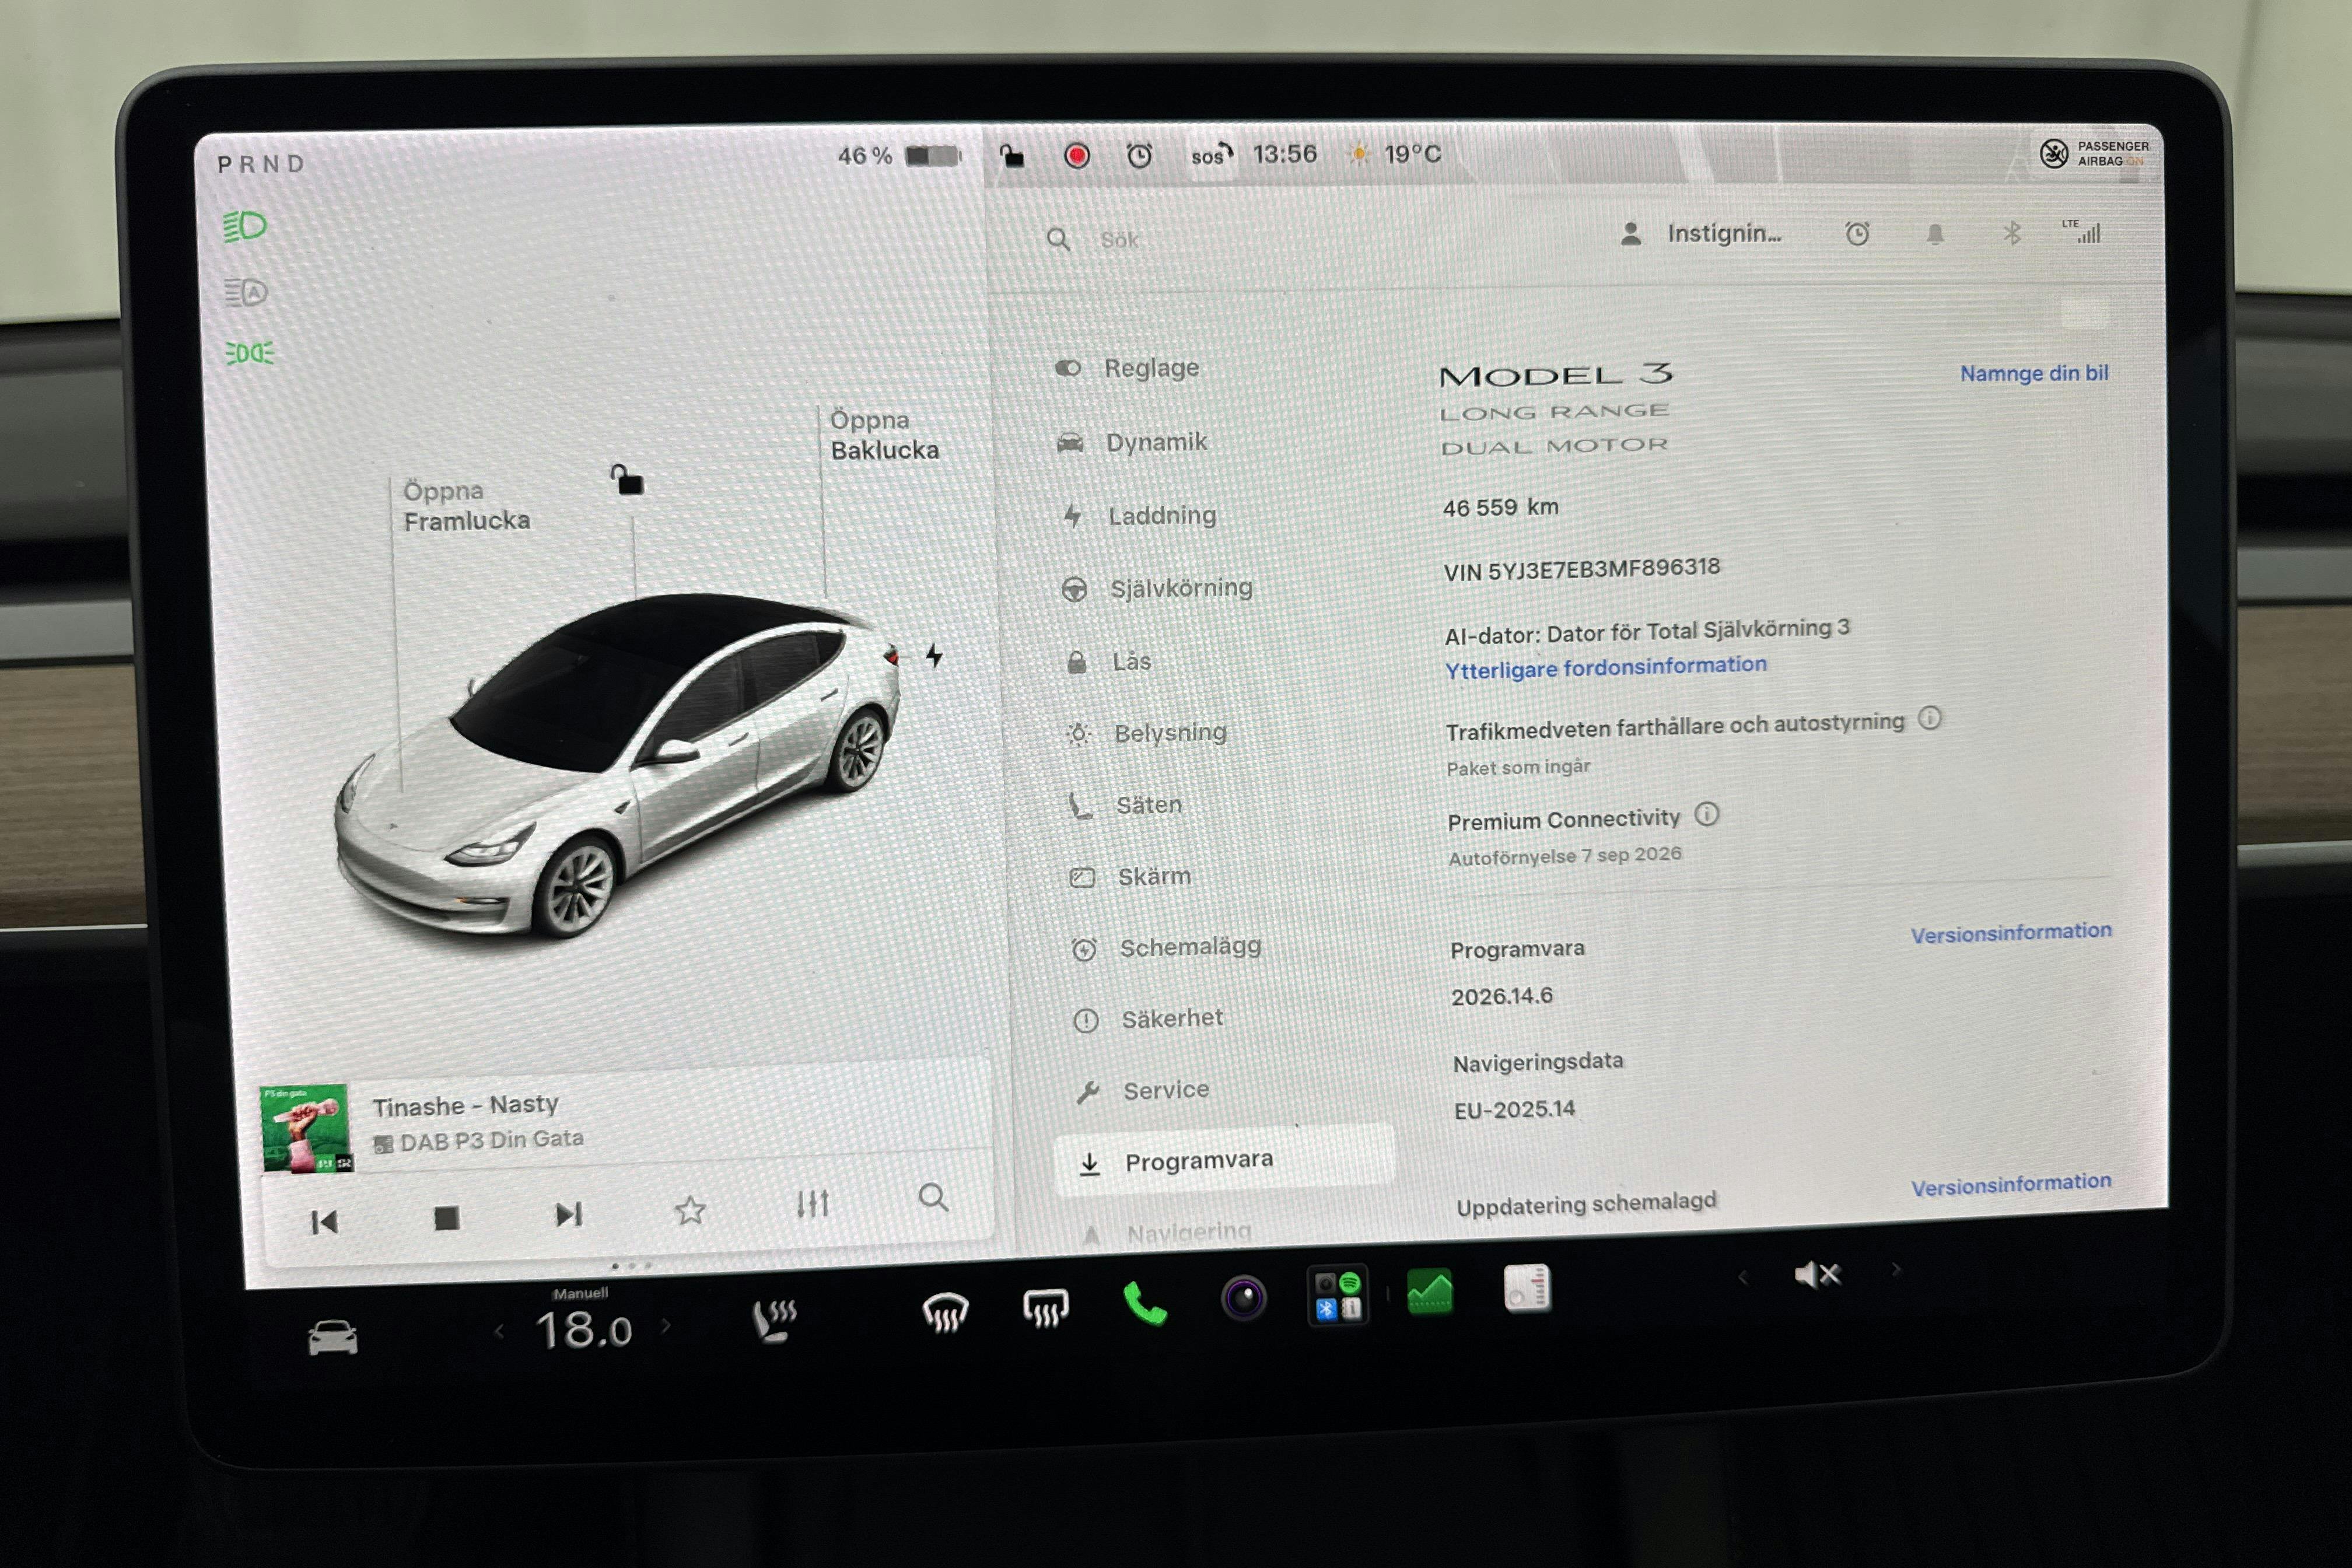Screen dimensions: 2352x1568
Task: Select the Programvara menu item
Action: point(1224,1160)
